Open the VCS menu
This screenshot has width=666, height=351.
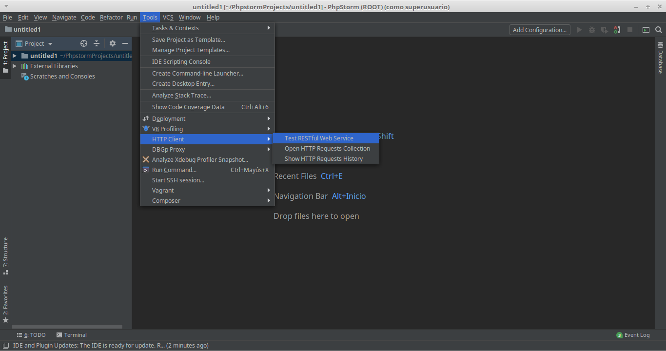tap(168, 17)
